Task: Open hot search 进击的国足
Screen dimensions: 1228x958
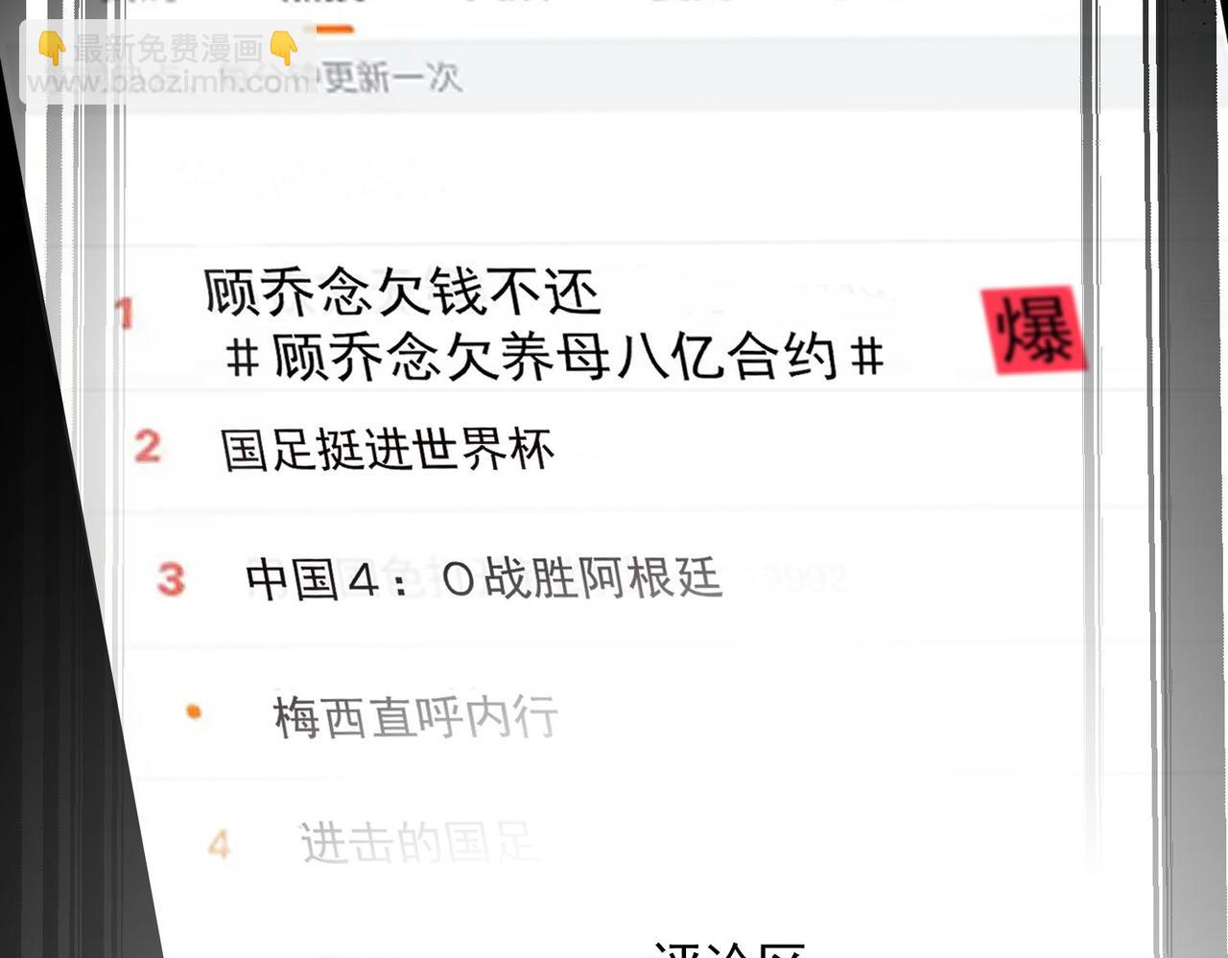Action: tap(416, 842)
